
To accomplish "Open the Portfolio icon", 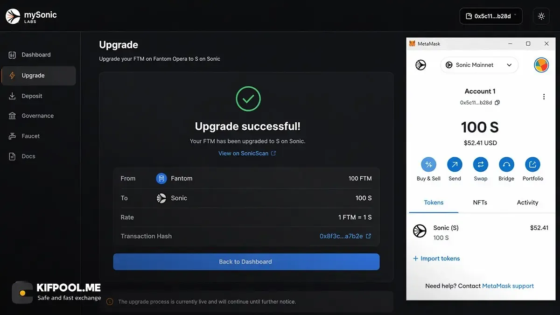I will [532, 164].
